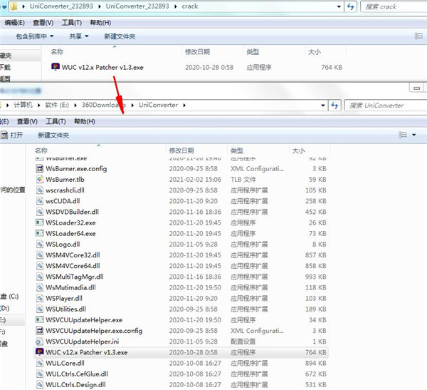
Task: Click the WSDVDBuilder.dll file icon
Action: (x=40, y=212)
